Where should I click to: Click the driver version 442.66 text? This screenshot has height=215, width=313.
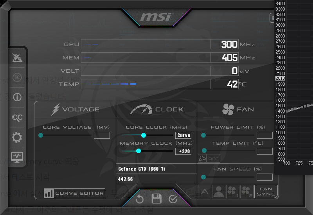coord(125,179)
